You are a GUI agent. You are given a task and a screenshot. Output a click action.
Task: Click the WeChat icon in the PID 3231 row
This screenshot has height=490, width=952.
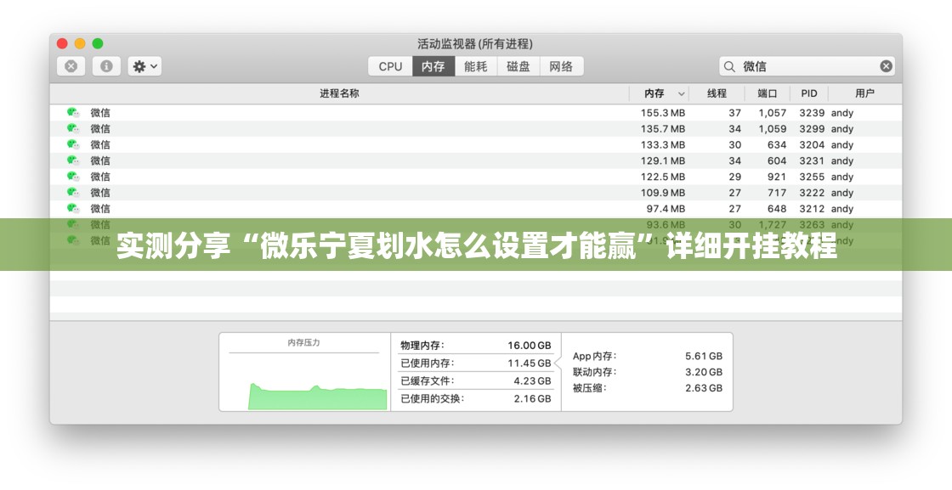pyautogui.click(x=73, y=161)
